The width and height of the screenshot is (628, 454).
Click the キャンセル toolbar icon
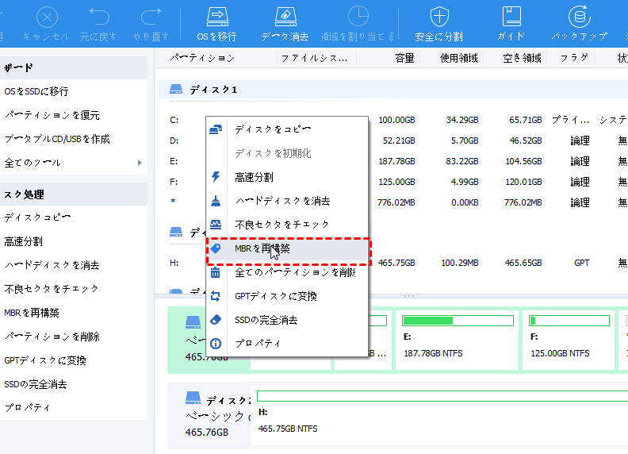pos(47,17)
